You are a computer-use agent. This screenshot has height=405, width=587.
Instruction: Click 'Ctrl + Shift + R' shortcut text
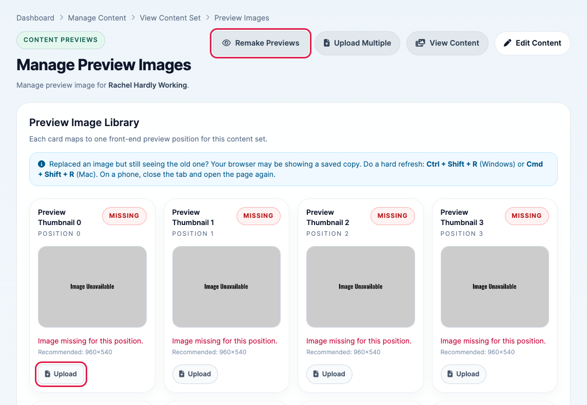(452, 164)
